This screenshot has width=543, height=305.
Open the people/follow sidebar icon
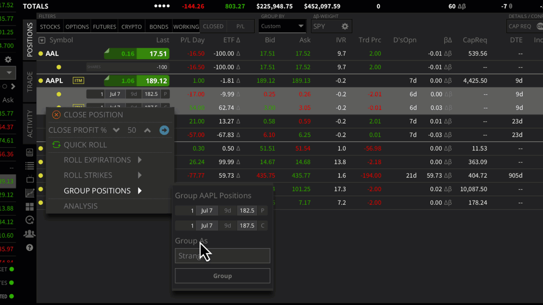click(x=29, y=234)
